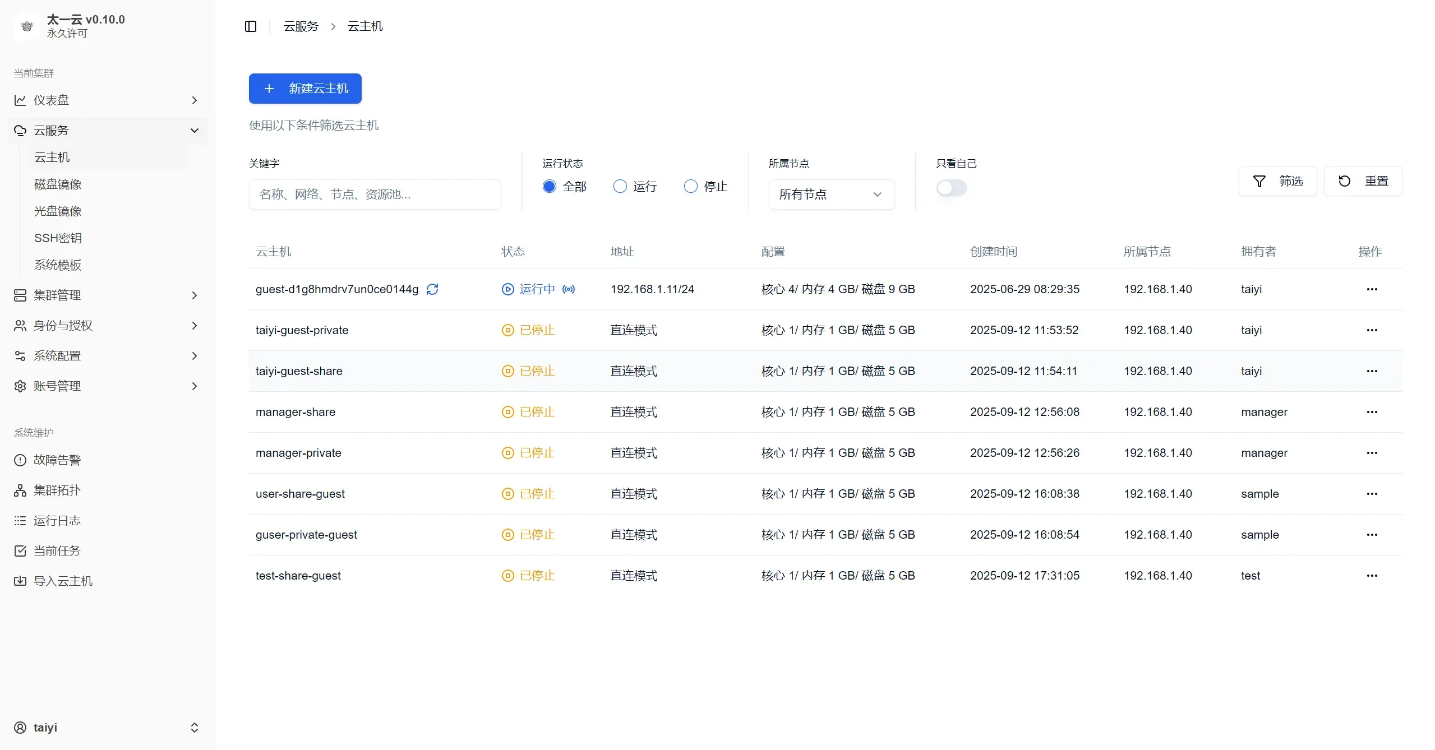
Task: Open the 所有节点 node dropdown
Action: [831, 194]
